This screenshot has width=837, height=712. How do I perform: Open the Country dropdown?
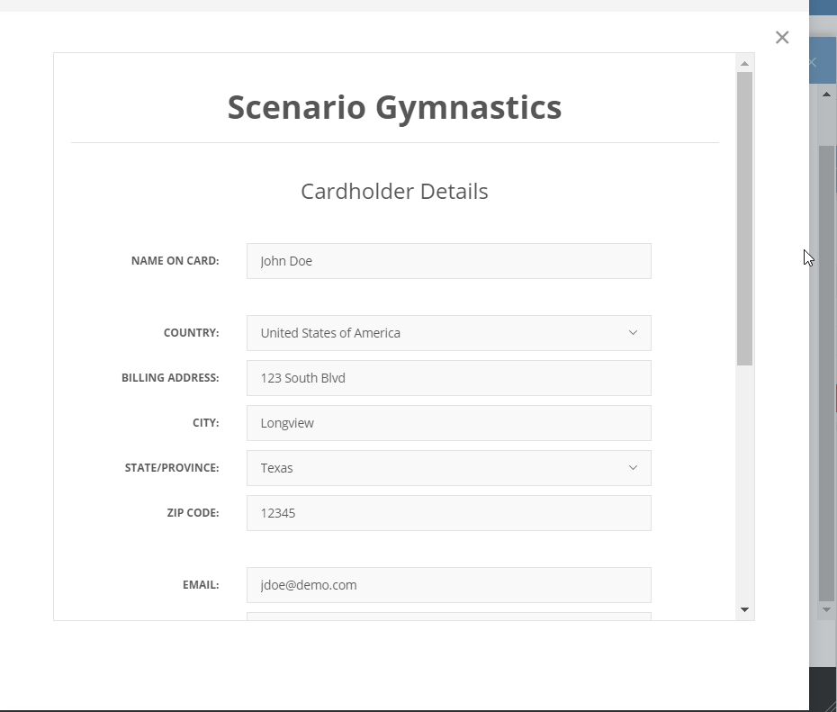tap(449, 333)
